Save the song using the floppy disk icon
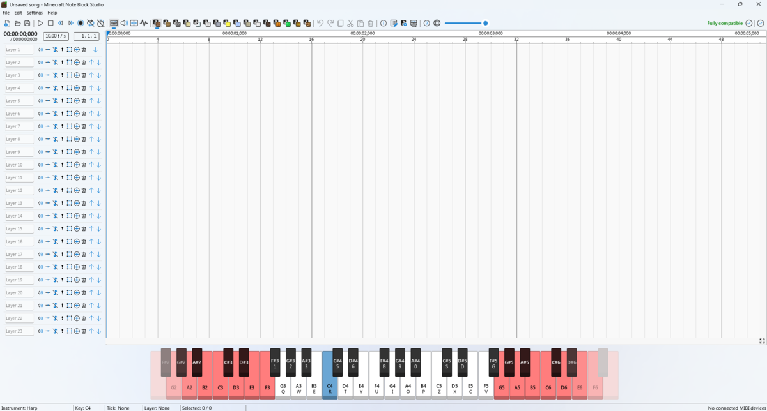 pyautogui.click(x=27, y=24)
